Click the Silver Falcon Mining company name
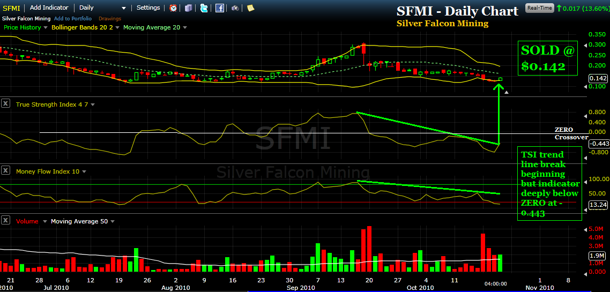Viewport: 610px width, 292px height. tap(26, 18)
